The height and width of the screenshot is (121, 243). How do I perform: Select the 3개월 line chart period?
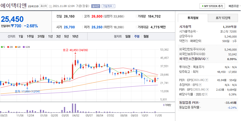pyautogui.click(x=41, y=36)
